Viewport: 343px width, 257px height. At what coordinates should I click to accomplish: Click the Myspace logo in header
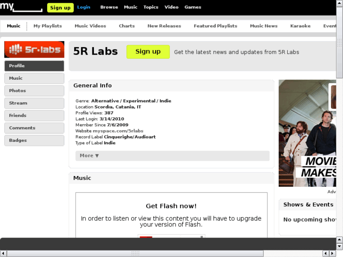pos(21,7)
